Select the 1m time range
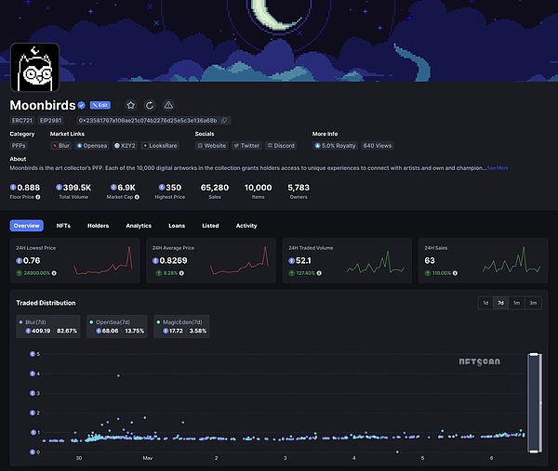The width and height of the screenshot is (558, 471). pyautogui.click(x=516, y=303)
